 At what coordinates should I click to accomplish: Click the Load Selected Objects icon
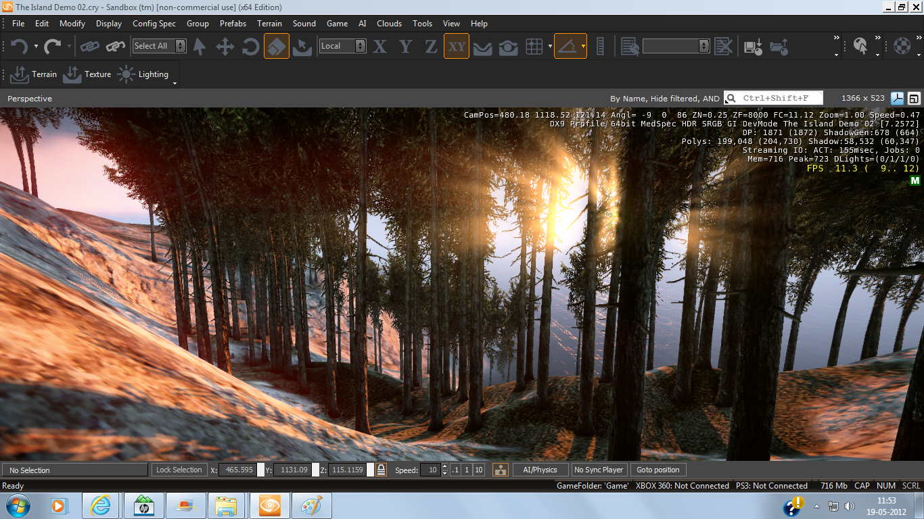(x=779, y=46)
